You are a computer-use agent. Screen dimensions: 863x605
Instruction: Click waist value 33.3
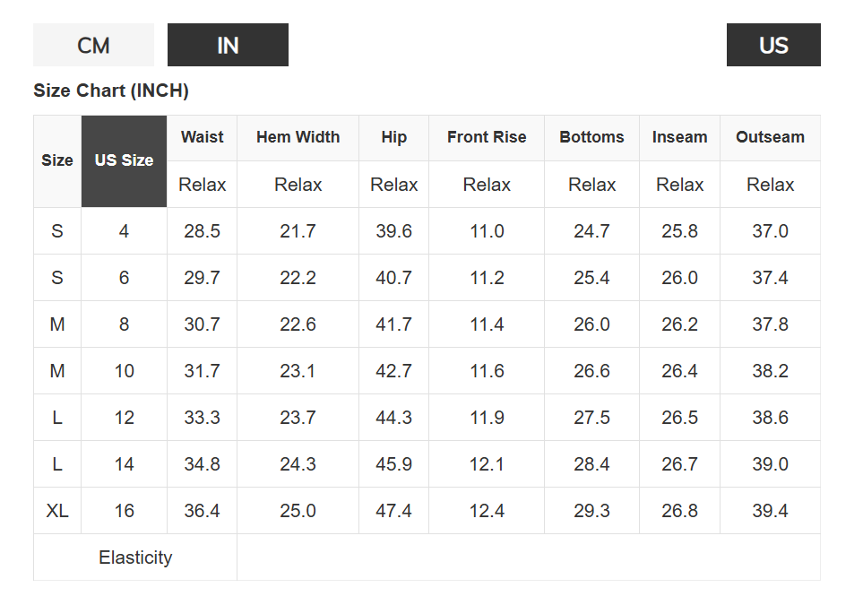point(202,418)
